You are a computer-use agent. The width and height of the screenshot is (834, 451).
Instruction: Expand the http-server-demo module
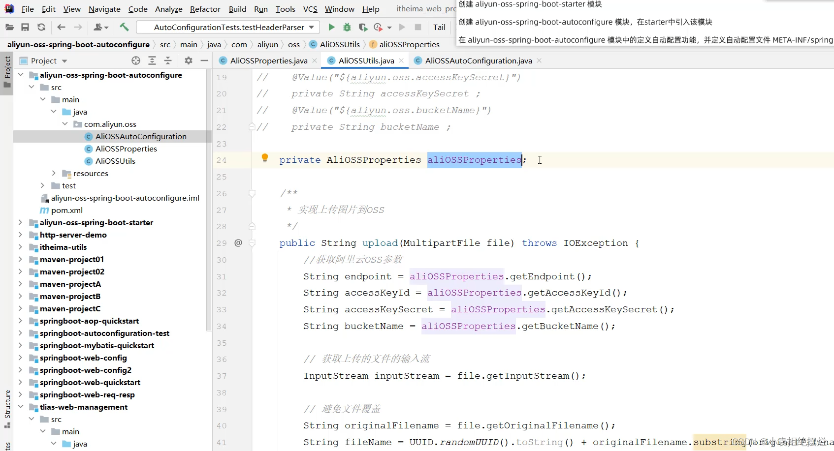tap(21, 235)
